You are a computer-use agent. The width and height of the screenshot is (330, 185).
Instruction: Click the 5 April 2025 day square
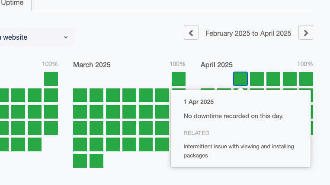pos(306,79)
